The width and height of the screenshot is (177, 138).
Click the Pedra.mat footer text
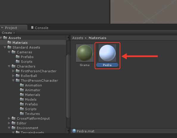point(85,131)
